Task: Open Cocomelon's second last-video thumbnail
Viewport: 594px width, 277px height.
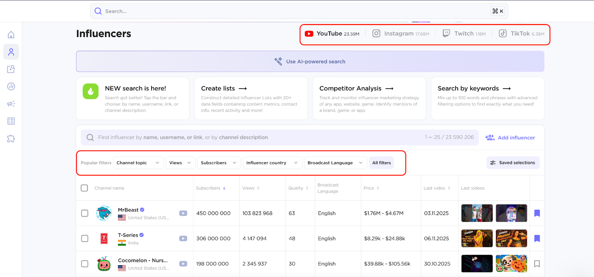Action: [512, 264]
